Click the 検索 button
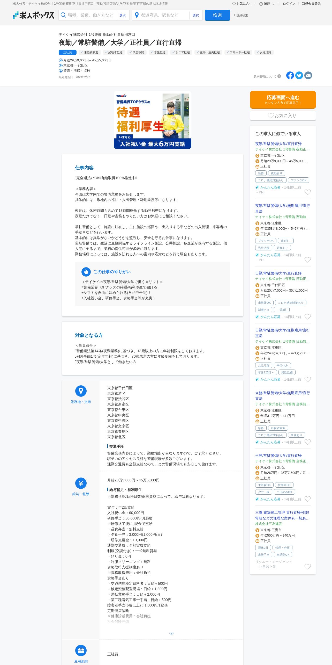 217,15
